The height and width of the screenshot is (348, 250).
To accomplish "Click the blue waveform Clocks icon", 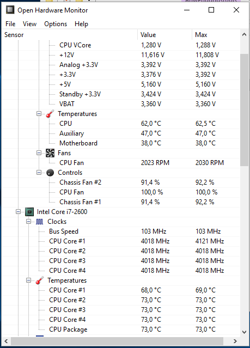I will pos(40,222).
